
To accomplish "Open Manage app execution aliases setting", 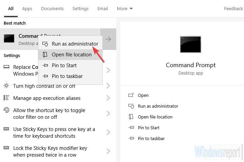I will point(47,98).
